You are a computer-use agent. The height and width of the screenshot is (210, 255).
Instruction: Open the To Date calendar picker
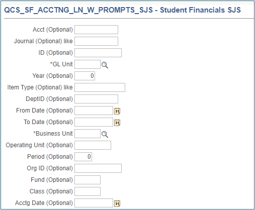click(x=117, y=123)
